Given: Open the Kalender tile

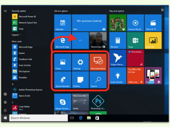Looking at the screenshot, I should tap(63, 23).
